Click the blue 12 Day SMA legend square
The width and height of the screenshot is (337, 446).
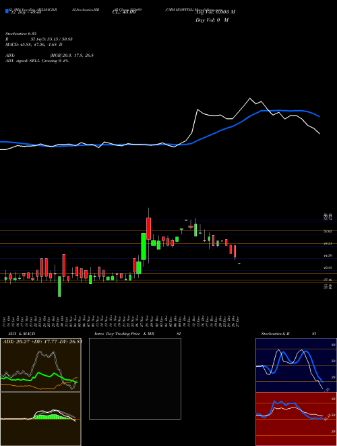pyautogui.click(x=7, y=11)
